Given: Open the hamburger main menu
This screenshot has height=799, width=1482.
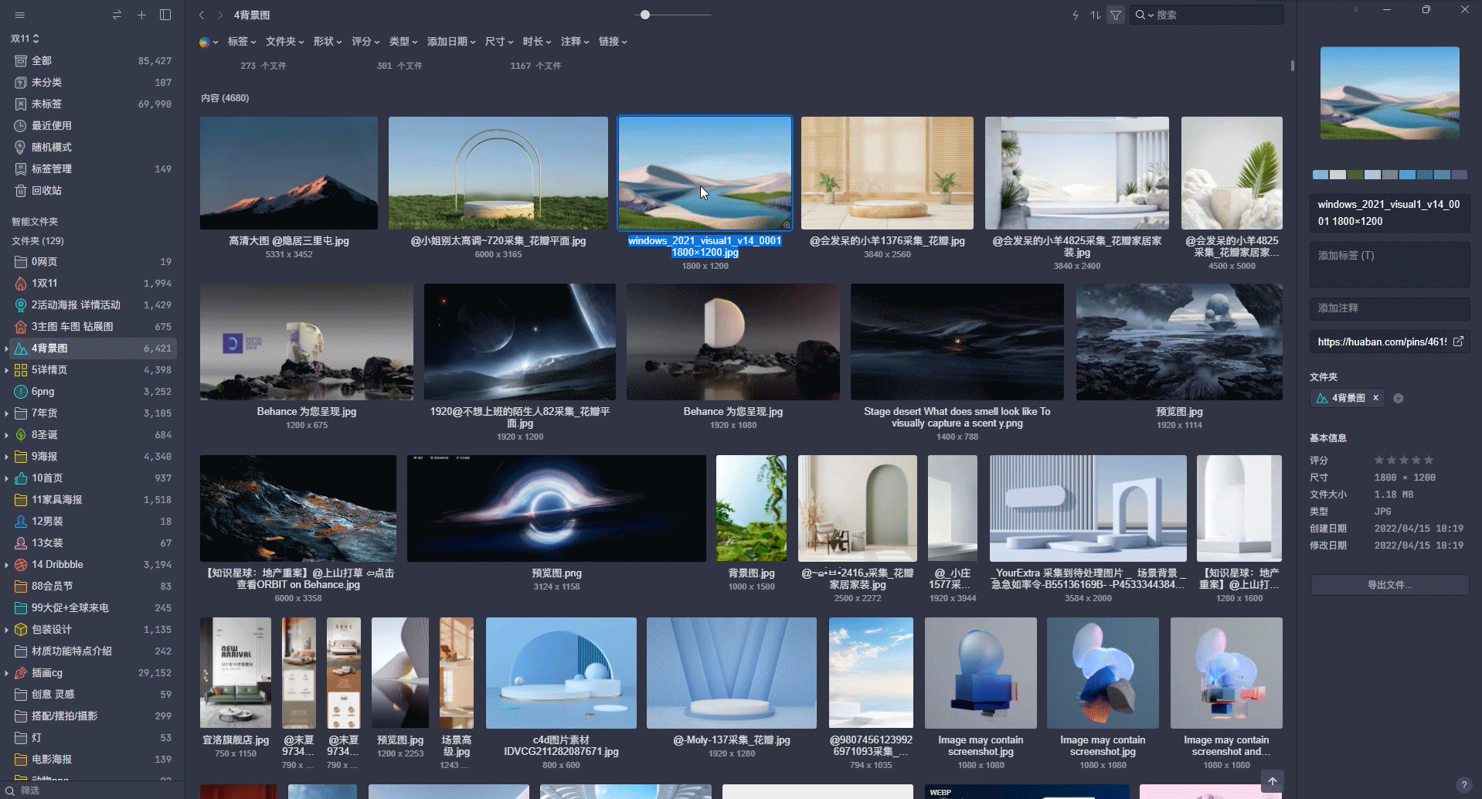Looking at the screenshot, I should coord(20,15).
